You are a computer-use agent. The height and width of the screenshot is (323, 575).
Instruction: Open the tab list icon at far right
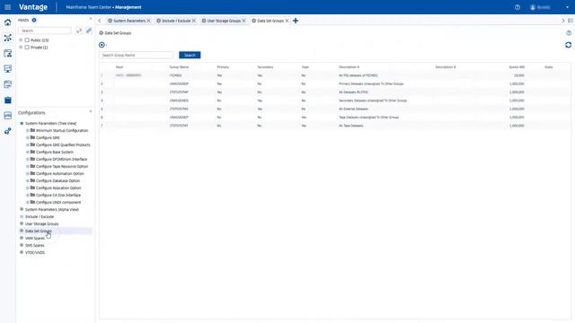(571, 21)
